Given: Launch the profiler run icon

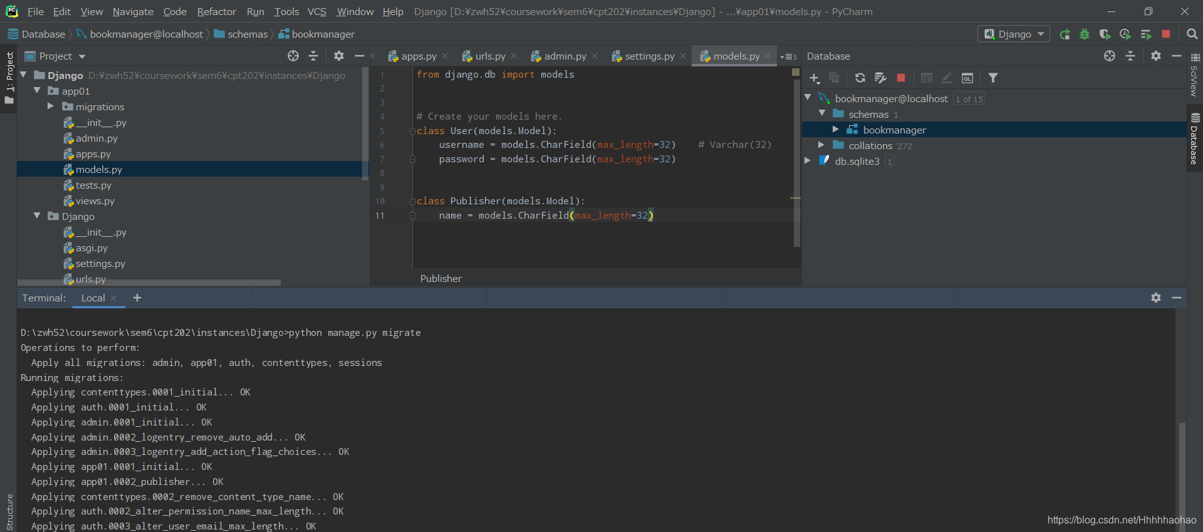Looking at the screenshot, I should point(1125,34).
